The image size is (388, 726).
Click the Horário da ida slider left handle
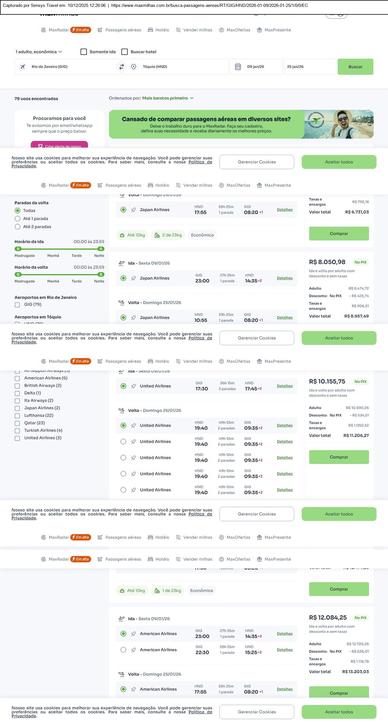18,249
